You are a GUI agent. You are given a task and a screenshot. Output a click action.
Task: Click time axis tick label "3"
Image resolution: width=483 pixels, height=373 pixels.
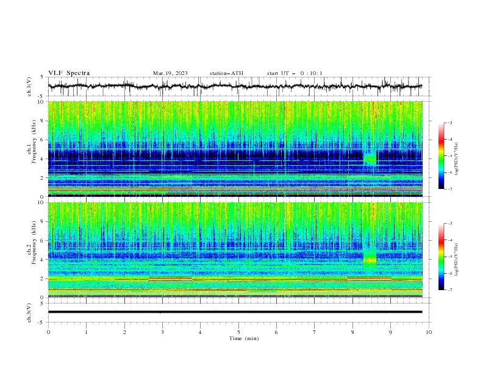(x=162, y=332)
